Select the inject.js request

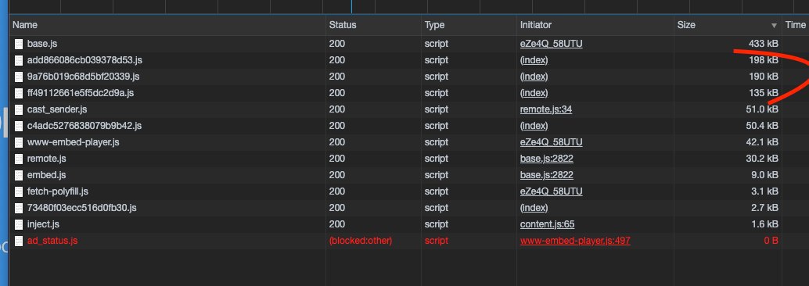click(409, 225)
